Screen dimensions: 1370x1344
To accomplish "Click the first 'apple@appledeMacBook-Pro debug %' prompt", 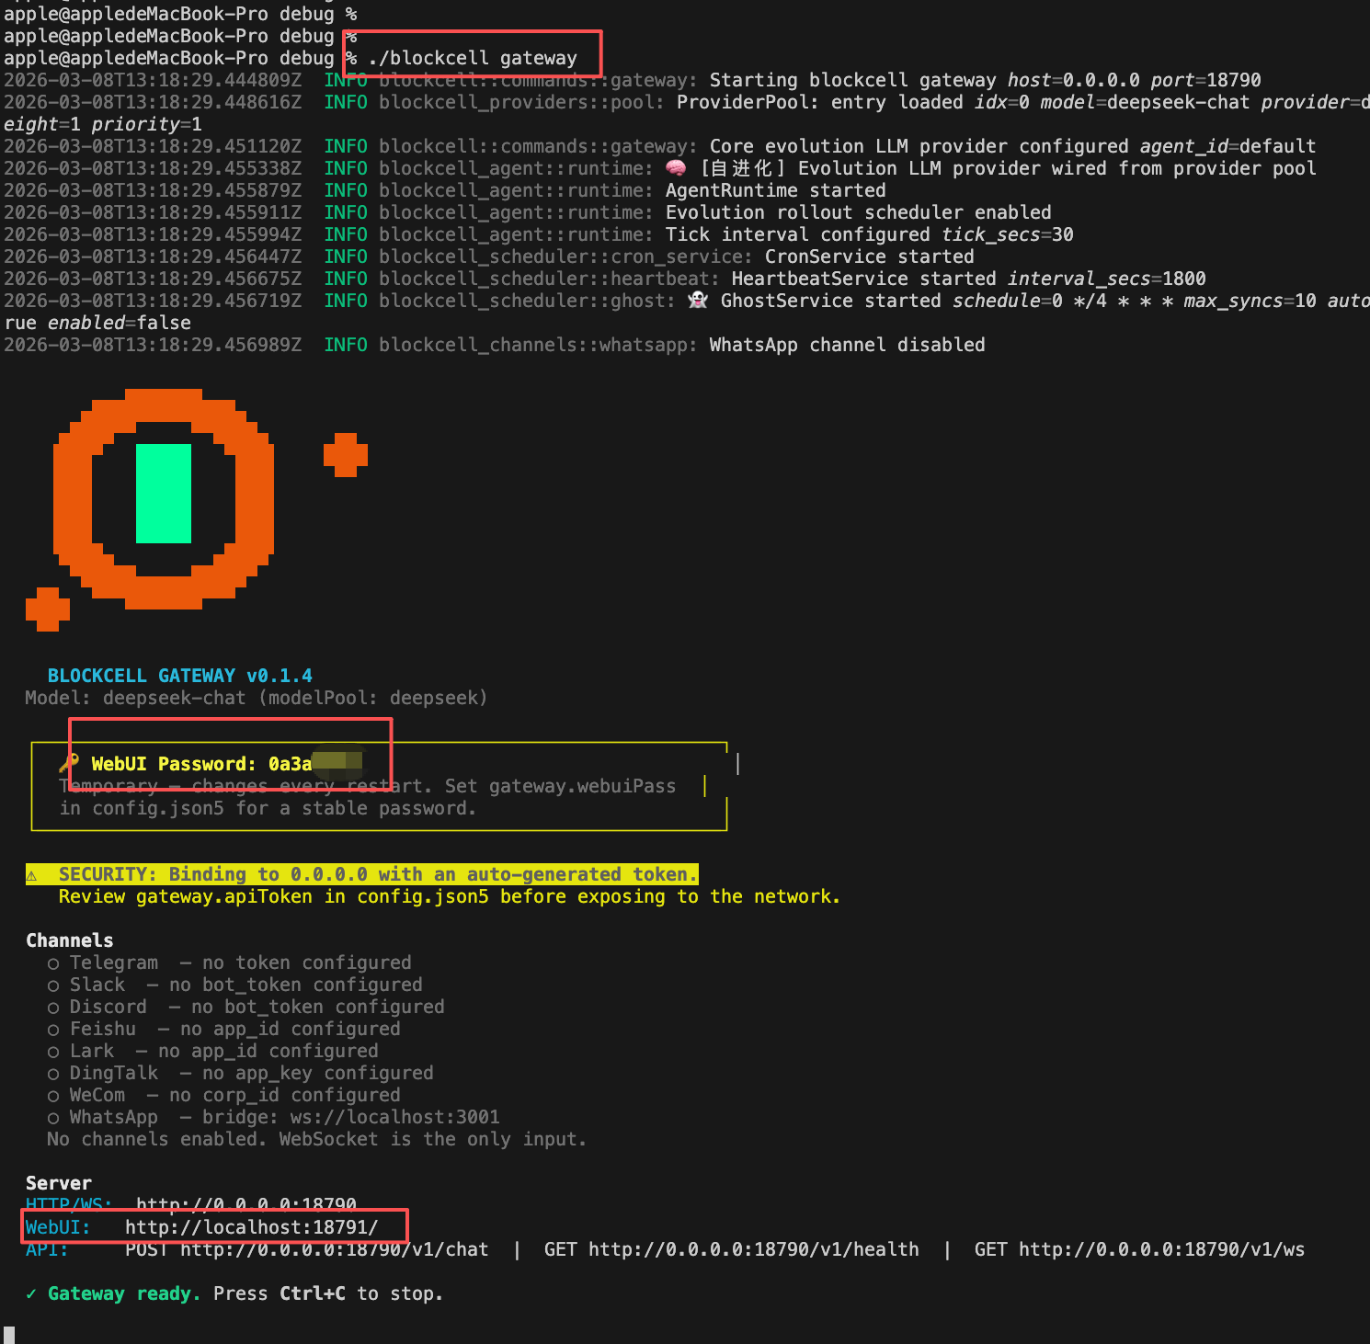I will coord(180,14).
